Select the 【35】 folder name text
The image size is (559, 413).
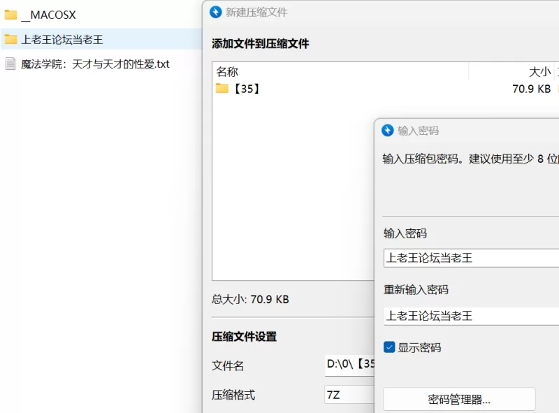point(247,89)
